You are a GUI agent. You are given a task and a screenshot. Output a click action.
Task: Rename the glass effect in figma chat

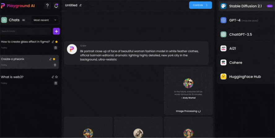pyautogui.click(x=53, y=42)
